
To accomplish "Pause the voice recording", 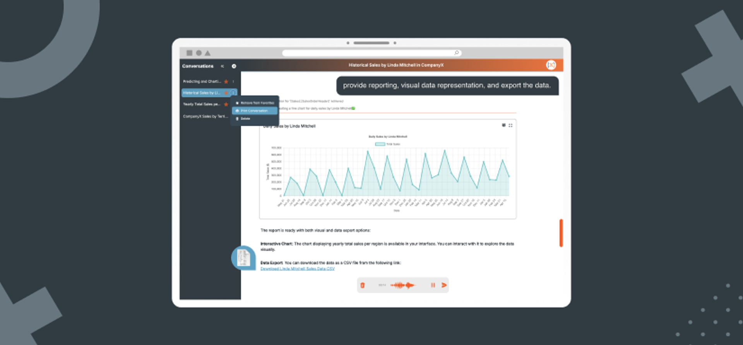I will point(433,285).
